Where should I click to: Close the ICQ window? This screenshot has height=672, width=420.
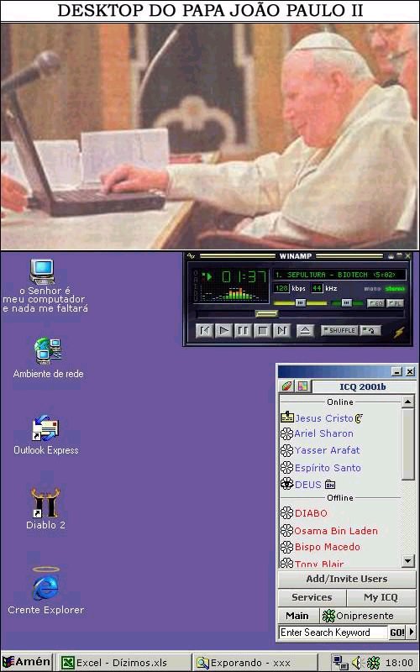point(410,371)
